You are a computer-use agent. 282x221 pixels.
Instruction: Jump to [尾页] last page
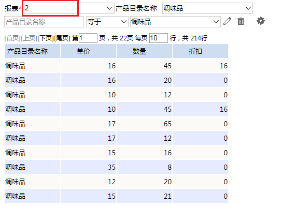[62, 38]
